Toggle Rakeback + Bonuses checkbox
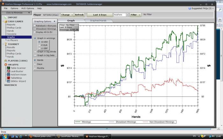 (x=34, y=25)
